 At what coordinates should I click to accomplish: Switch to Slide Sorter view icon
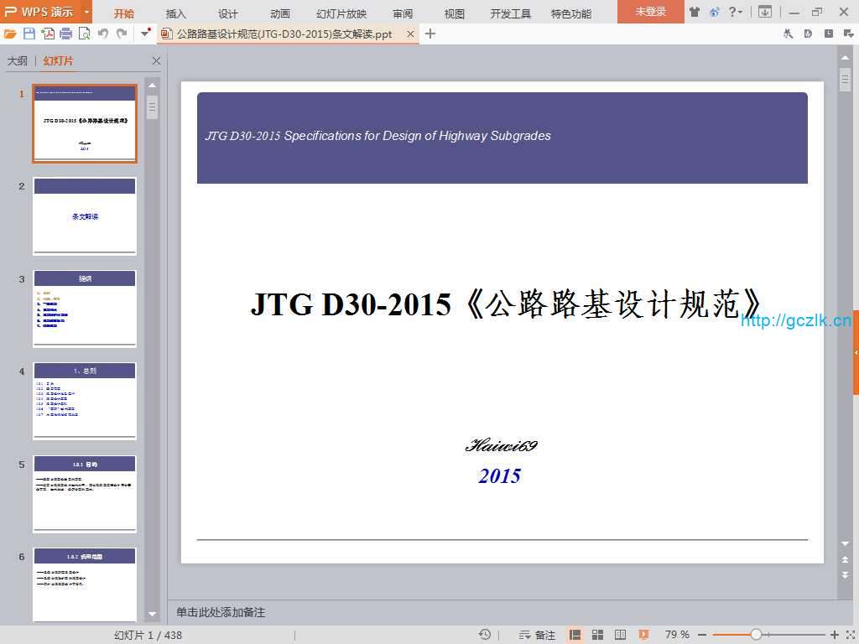[x=598, y=635]
